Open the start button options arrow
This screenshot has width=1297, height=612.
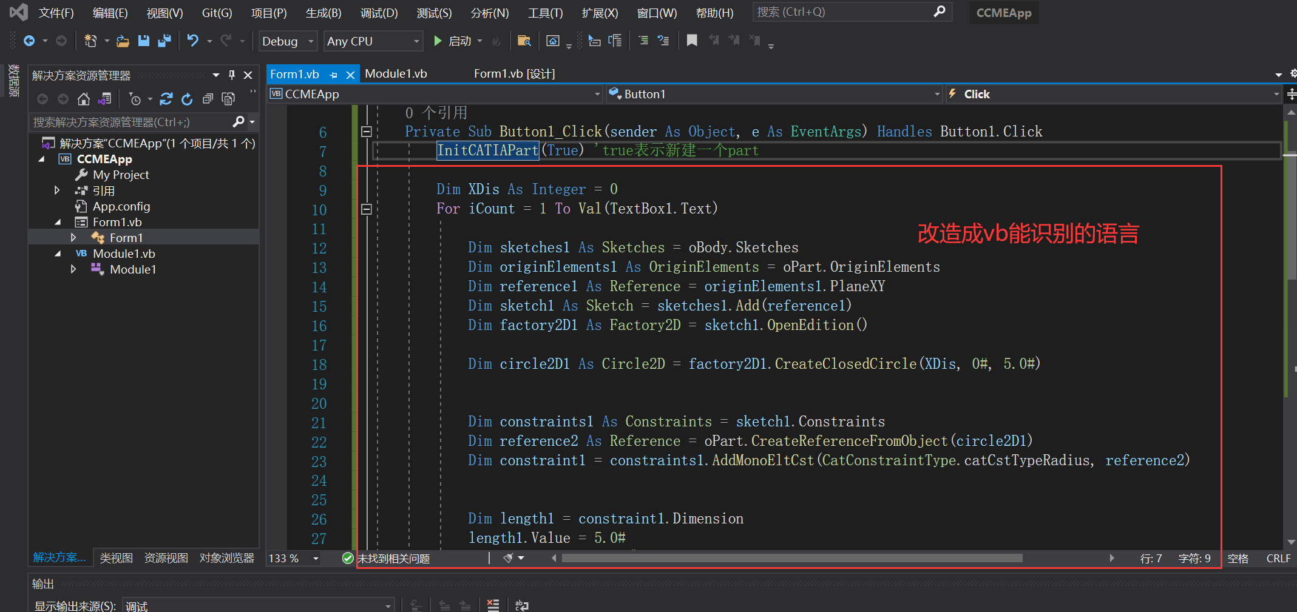pyautogui.click(x=480, y=41)
